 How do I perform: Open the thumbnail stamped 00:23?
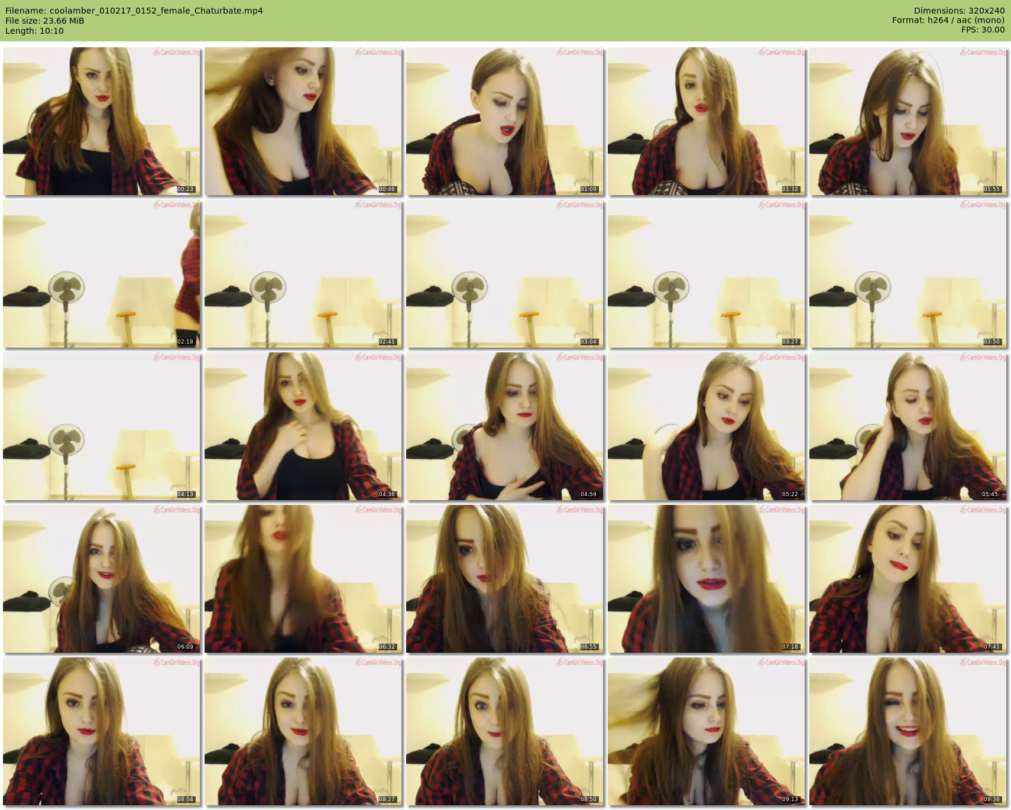(x=102, y=121)
